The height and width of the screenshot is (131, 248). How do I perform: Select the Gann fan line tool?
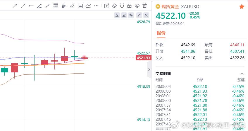coord(64,6)
